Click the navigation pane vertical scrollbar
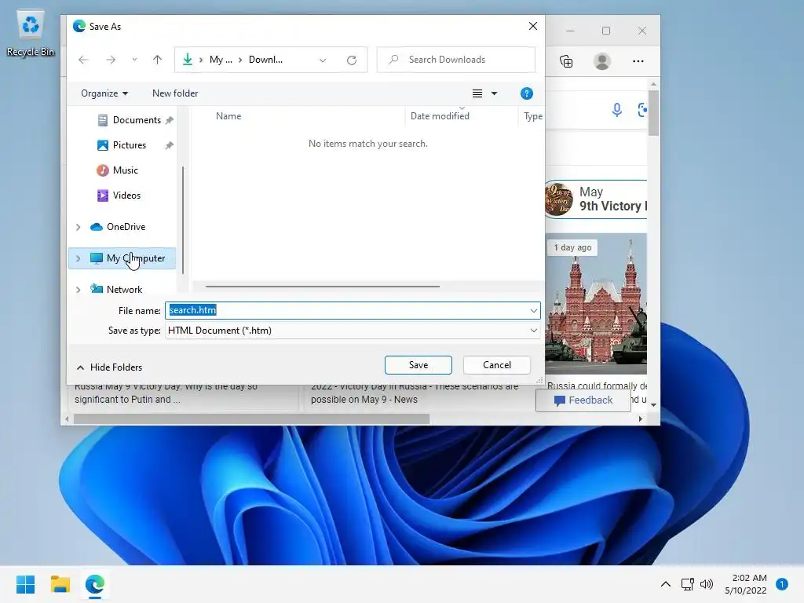Screen dimensions: 804x603 pos(182,220)
